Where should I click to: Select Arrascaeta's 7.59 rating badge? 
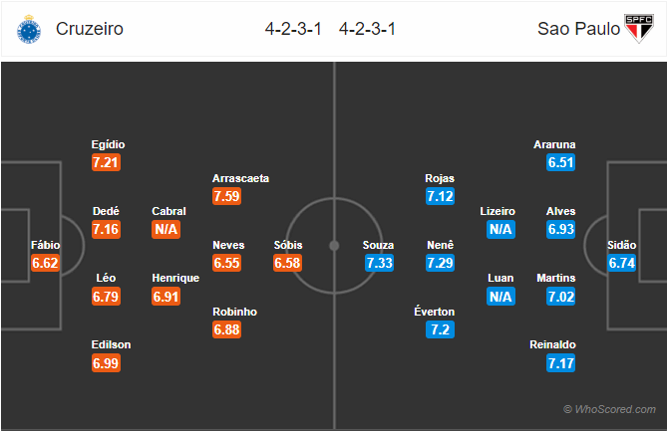[226, 196]
